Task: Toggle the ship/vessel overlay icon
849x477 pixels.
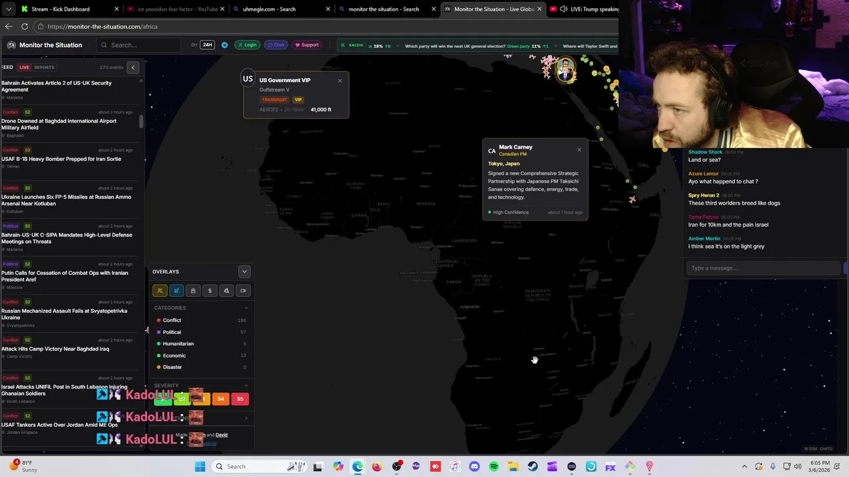Action: click(193, 290)
